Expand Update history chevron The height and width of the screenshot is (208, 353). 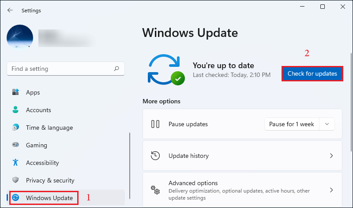click(331, 156)
